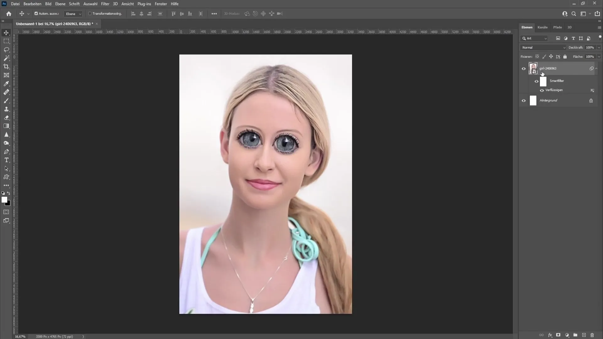Select the Move tool in toolbar
The width and height of the screenshot is (603, 339).
pyautogui.click(x=6, y=32)
